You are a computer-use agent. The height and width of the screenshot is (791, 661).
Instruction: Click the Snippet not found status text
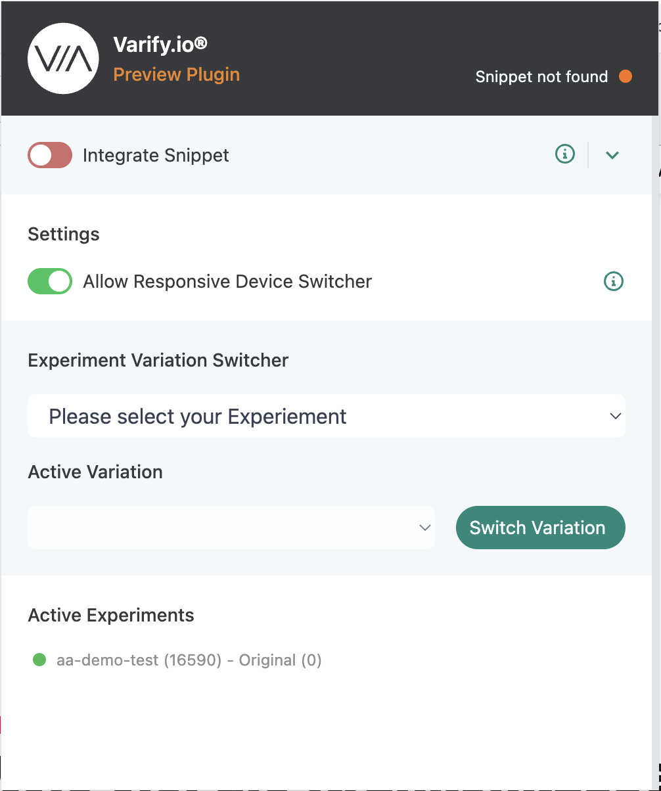pos(541,77)
